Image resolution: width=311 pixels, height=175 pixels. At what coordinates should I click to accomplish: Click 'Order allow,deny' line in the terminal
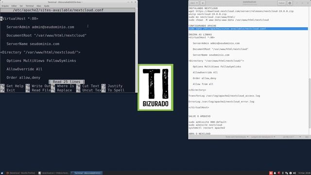[23, 78]
